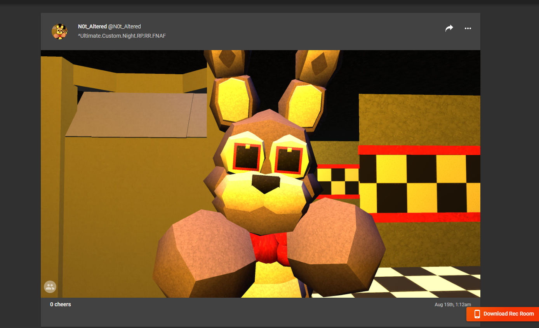The width and height of the screenshot is (539, 328).
Task: Click N0t_Altered's profile avatar
Action: [x=59, y=31]
